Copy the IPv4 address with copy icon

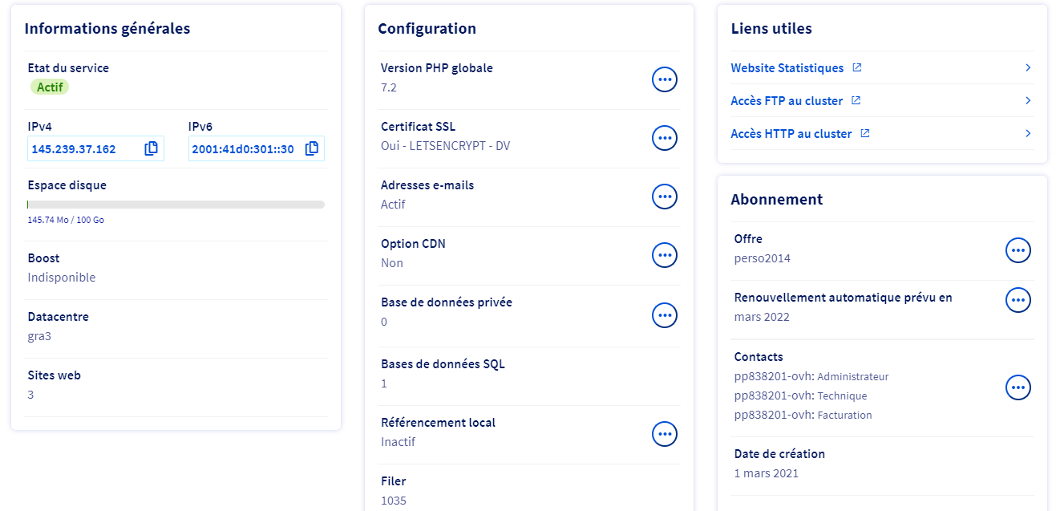click(151, 148)
